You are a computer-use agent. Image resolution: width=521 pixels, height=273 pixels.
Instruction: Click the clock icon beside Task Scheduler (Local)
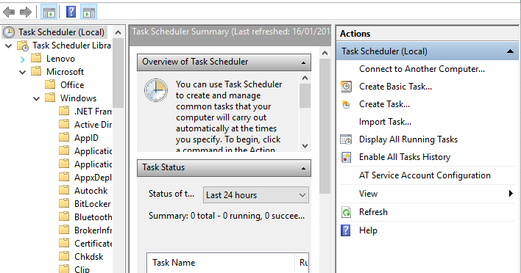(x=9, y=32)
